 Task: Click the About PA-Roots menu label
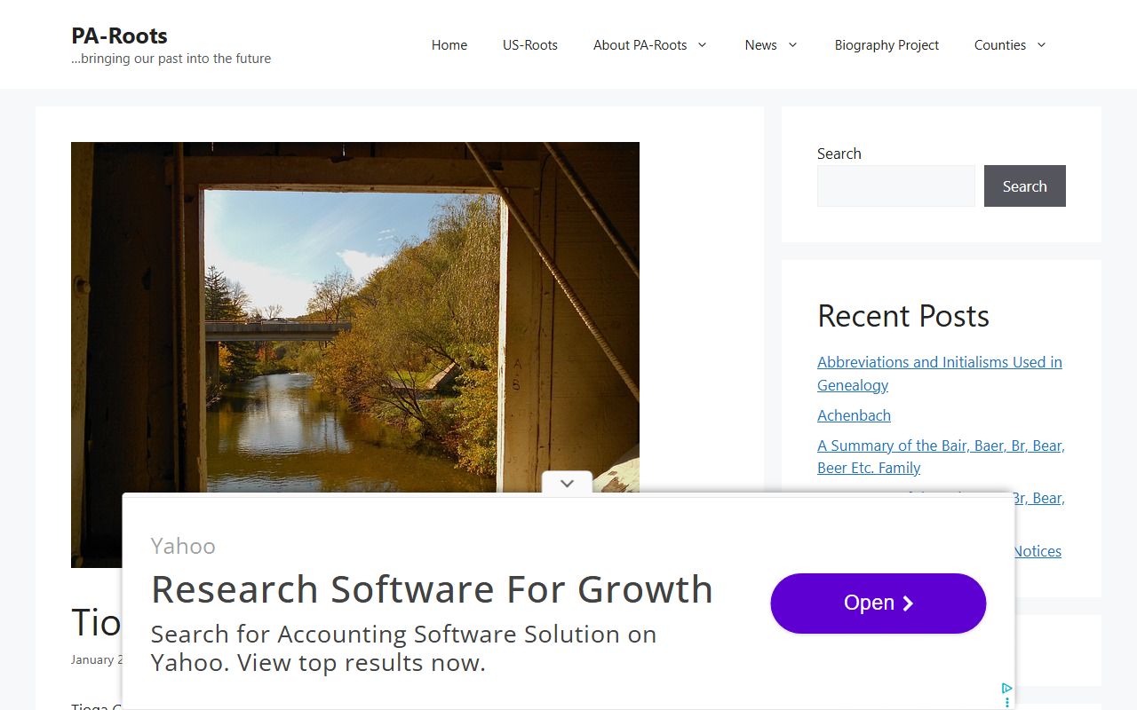(x=640, y=44)
